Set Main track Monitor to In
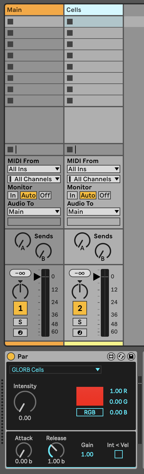This screenshot has height=474, width=144. [x=13, y=195]
